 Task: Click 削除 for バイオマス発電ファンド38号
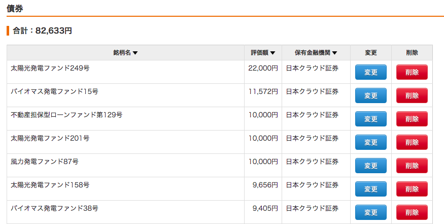(x=412, y=212)
